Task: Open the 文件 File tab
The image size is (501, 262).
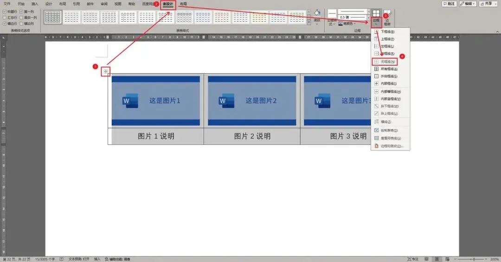Action: tap(6, 4)
